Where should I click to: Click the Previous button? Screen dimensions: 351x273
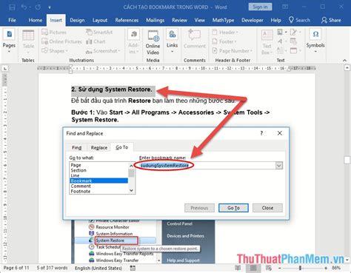tap(199, 208)
